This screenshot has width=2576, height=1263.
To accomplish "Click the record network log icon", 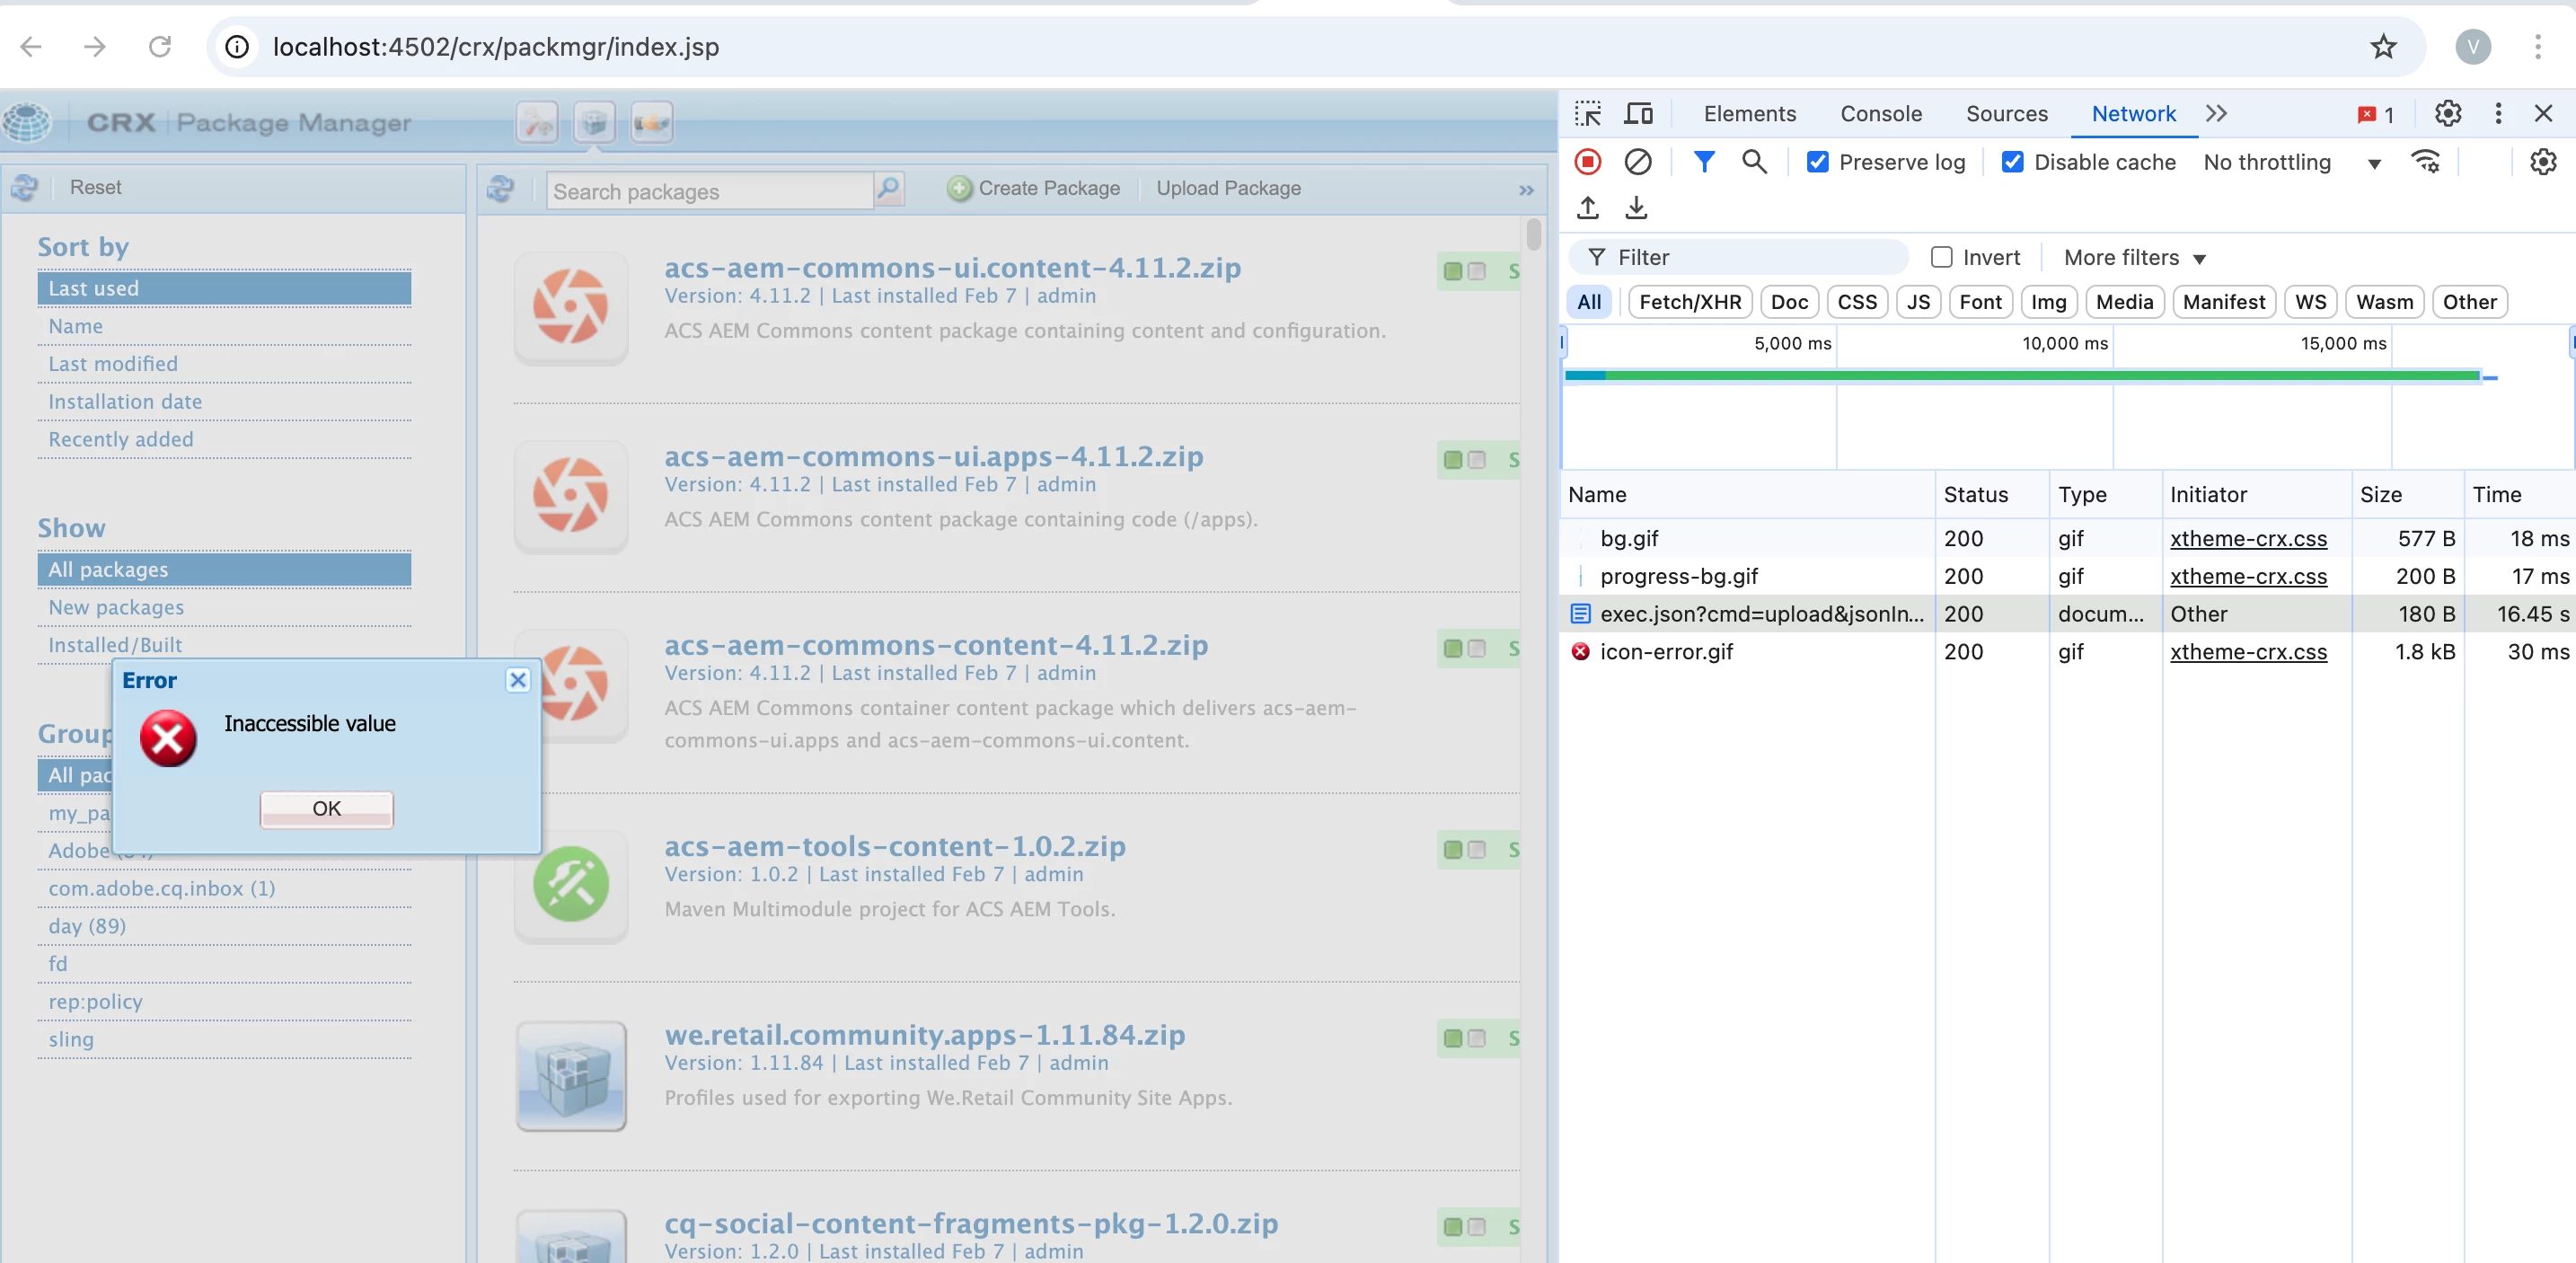I will click(x=1587, y=162).
